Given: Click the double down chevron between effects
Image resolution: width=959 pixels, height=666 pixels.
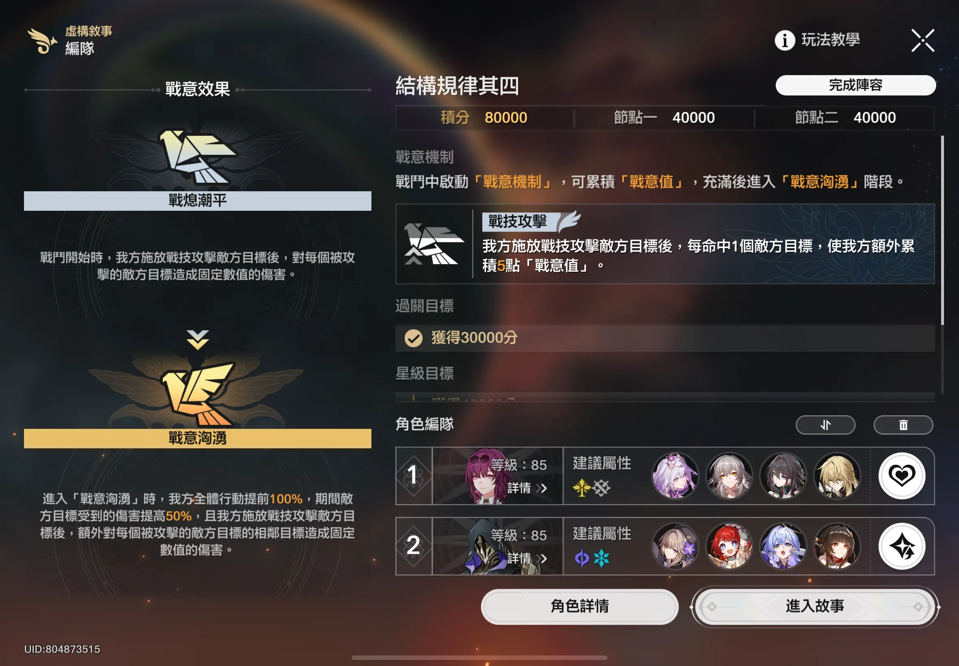Looking at the screenshot, I should tap(197, 339).
